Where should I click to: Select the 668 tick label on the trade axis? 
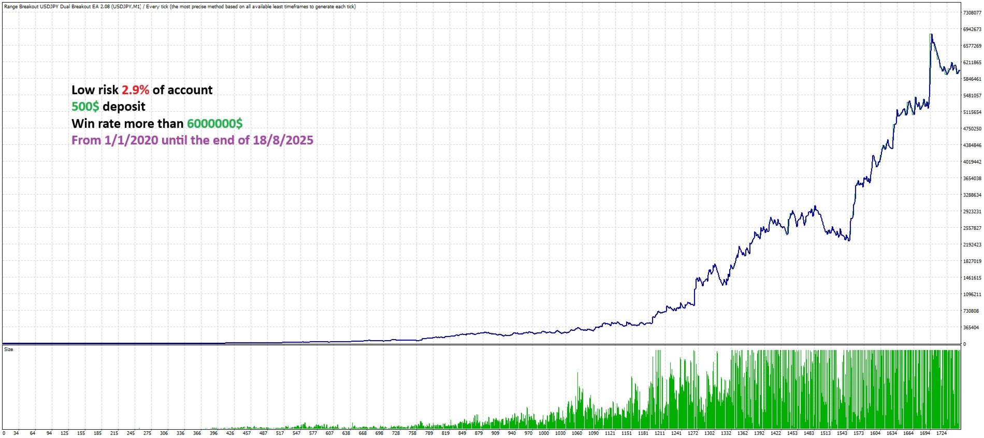[x=363, y=433]
